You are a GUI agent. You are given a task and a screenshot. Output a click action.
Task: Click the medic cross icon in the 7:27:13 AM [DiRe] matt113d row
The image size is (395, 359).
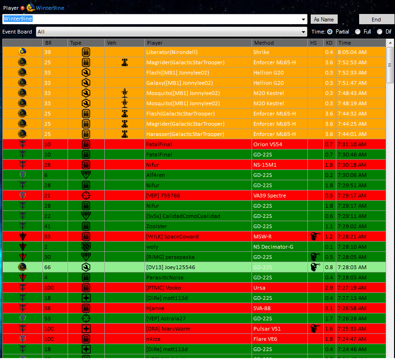click(x=86, y=298)
